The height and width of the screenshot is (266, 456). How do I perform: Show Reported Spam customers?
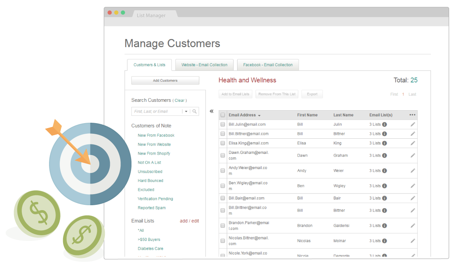point(152,208)
